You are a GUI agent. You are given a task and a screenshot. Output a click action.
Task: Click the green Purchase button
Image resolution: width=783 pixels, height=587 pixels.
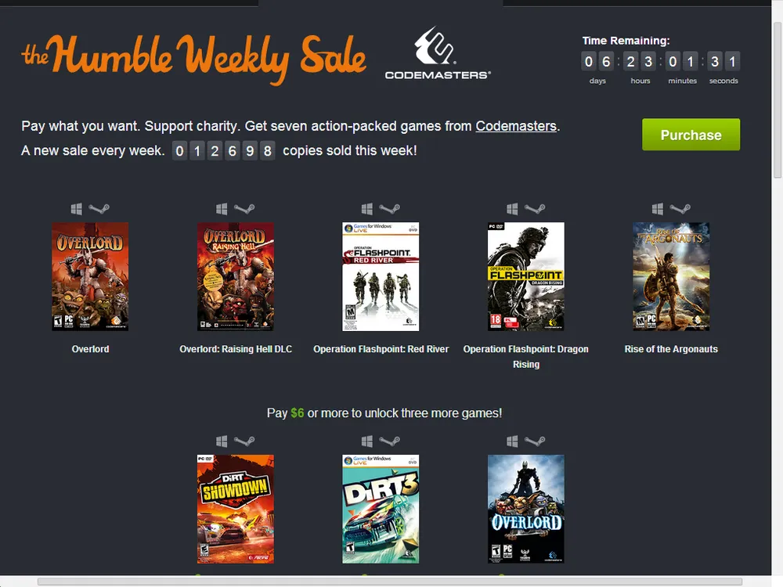[691, 135]
